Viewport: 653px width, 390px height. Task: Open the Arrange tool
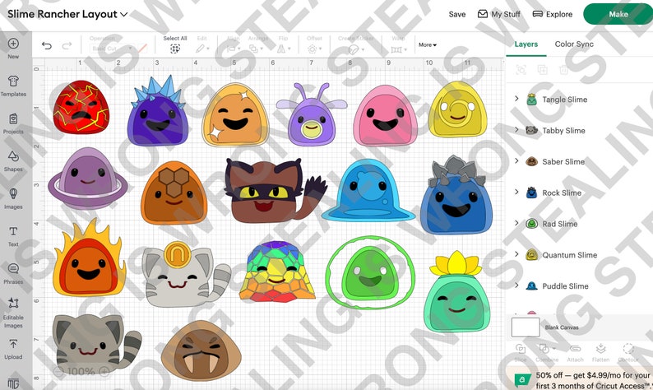coord(257,44)
